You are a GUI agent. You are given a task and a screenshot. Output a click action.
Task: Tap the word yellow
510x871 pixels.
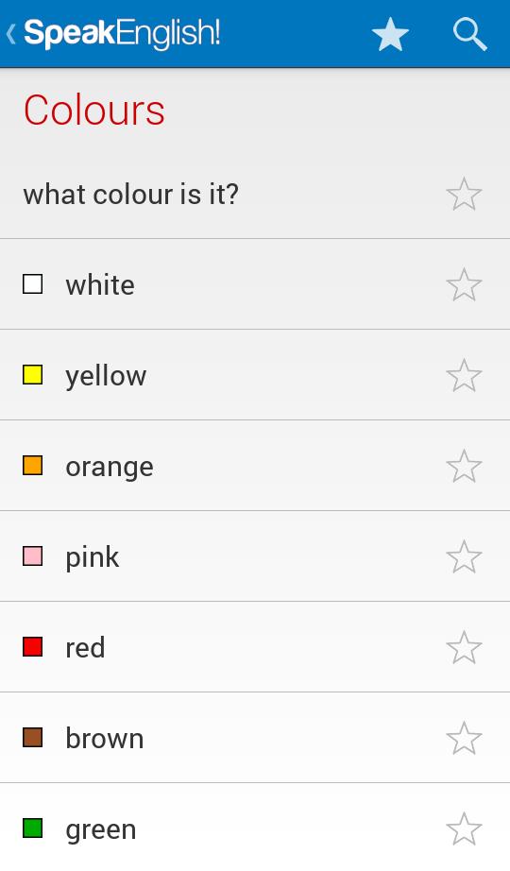coord(106,376)
